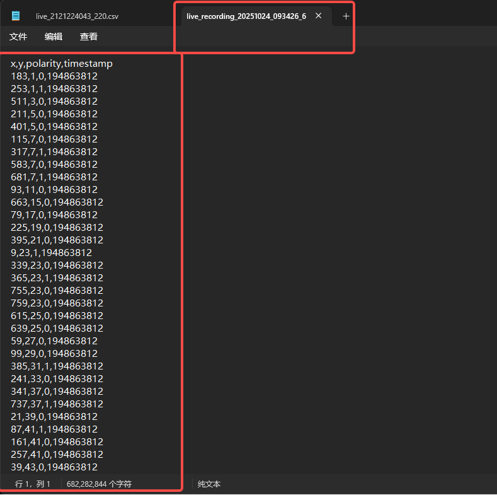The width and height of the screenshot is (497, 495).
Task: Click the 682,282,844 个字符 character count
Action: tap(99, 484)
